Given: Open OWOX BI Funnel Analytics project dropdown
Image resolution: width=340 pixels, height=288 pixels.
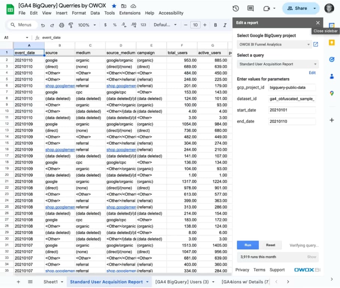Looking at the screenshot, I should [x=274, y=44].
